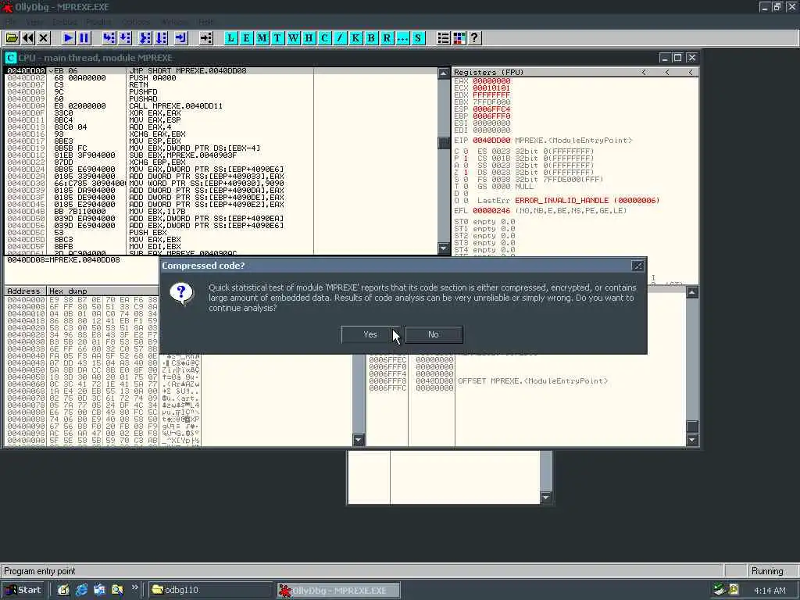Click leftmost arrow in Registers header

tap(645, 73)
